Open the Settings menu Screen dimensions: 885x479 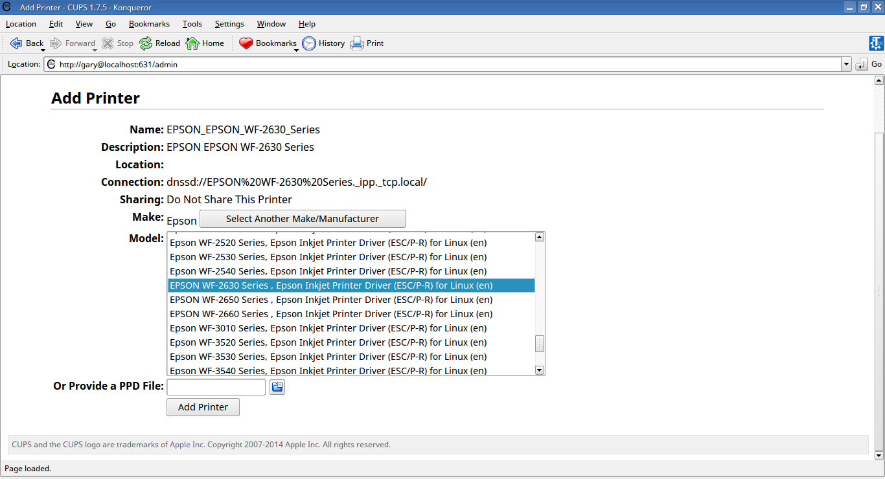tap(229, 24)
